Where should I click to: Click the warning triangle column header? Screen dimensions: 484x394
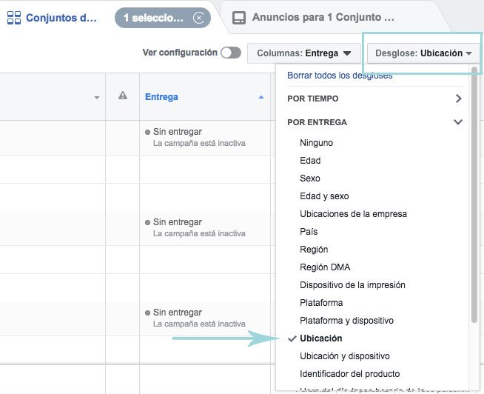coord(123,96)
